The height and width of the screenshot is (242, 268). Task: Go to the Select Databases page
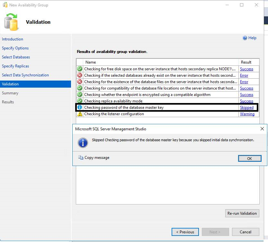(16, 57)
